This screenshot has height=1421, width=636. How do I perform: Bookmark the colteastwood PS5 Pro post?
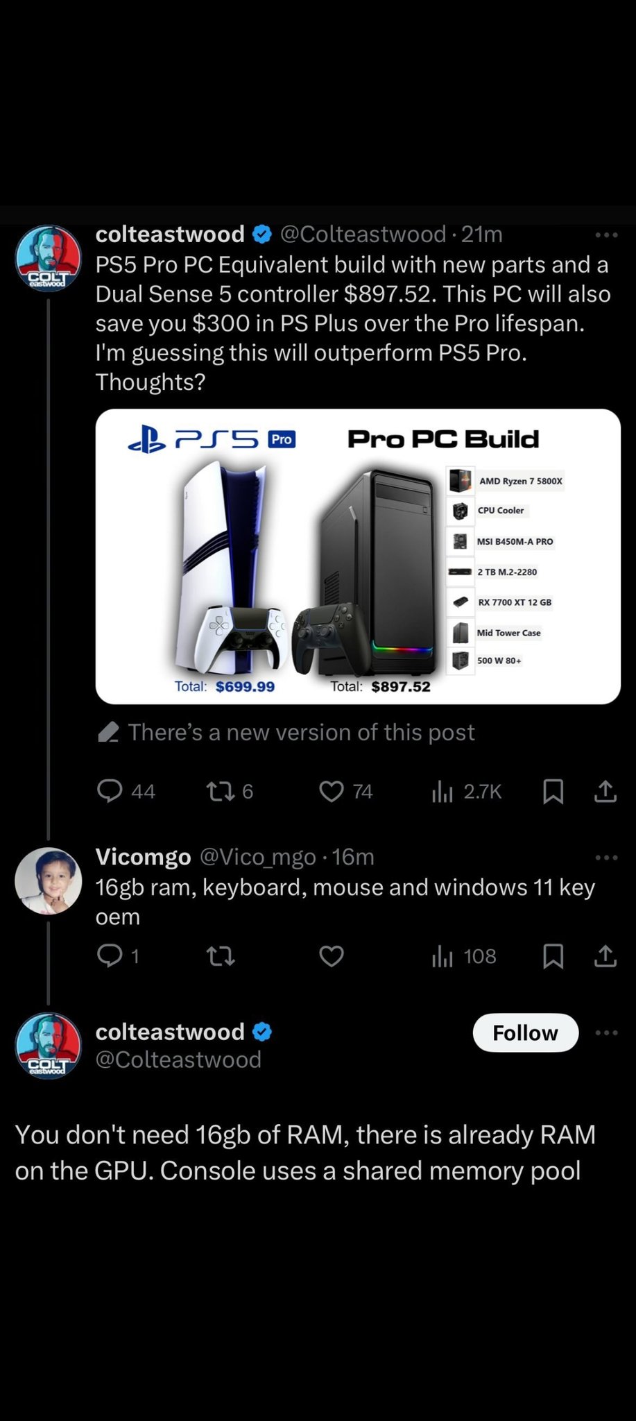click(x=553, y=791)
